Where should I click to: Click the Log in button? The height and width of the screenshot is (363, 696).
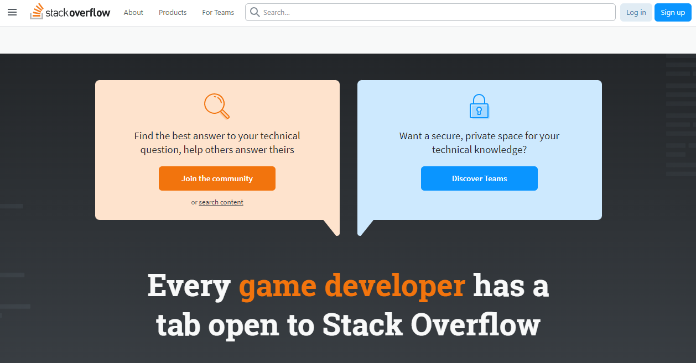click(x=636, y=12)
